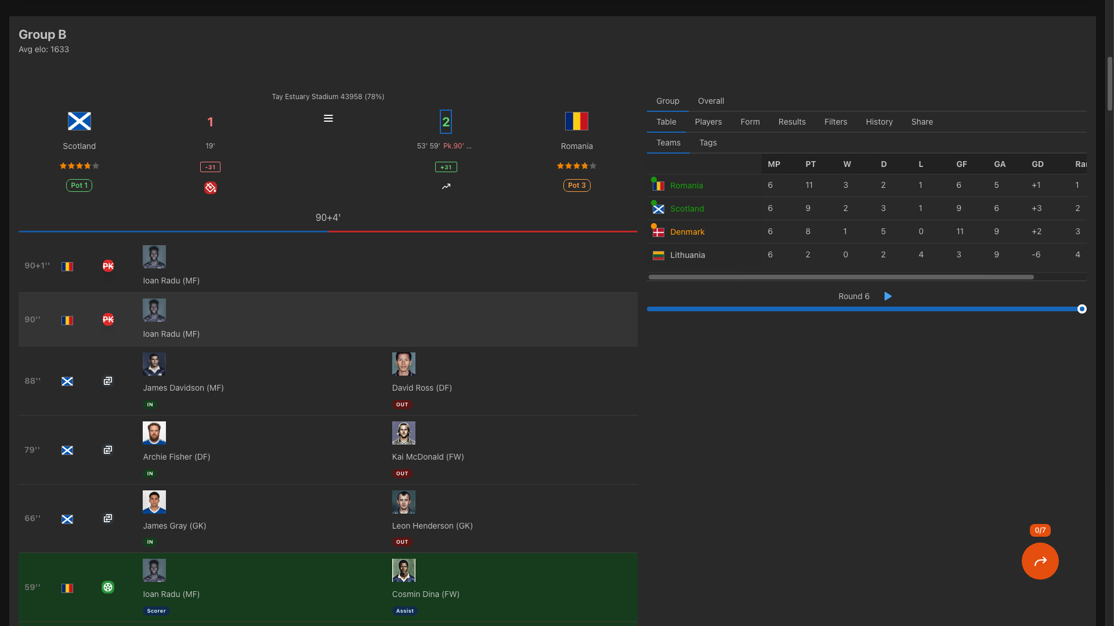Click the Pot 3 badge under Romania

pos(577,185)
